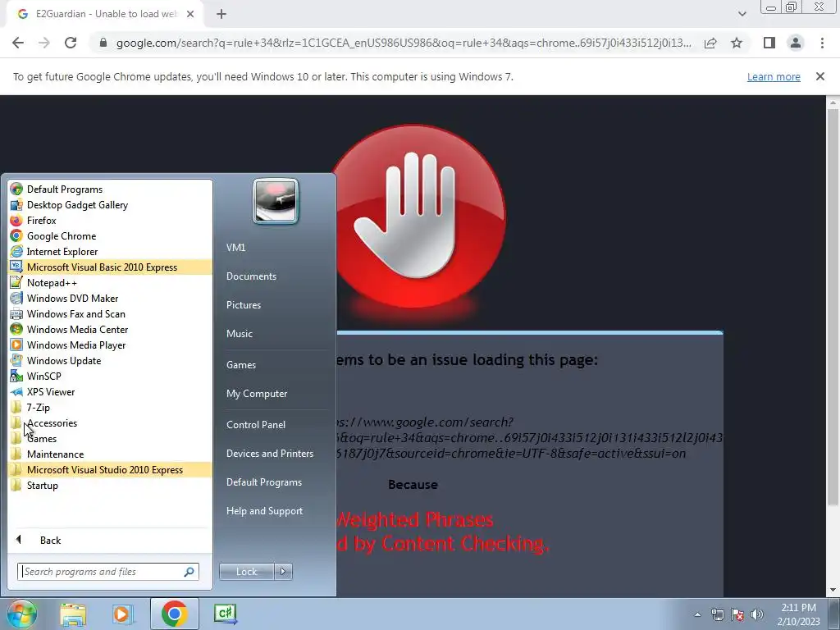
Task: Dismiss the Chrome update notification bar
Action: [820, 76]
